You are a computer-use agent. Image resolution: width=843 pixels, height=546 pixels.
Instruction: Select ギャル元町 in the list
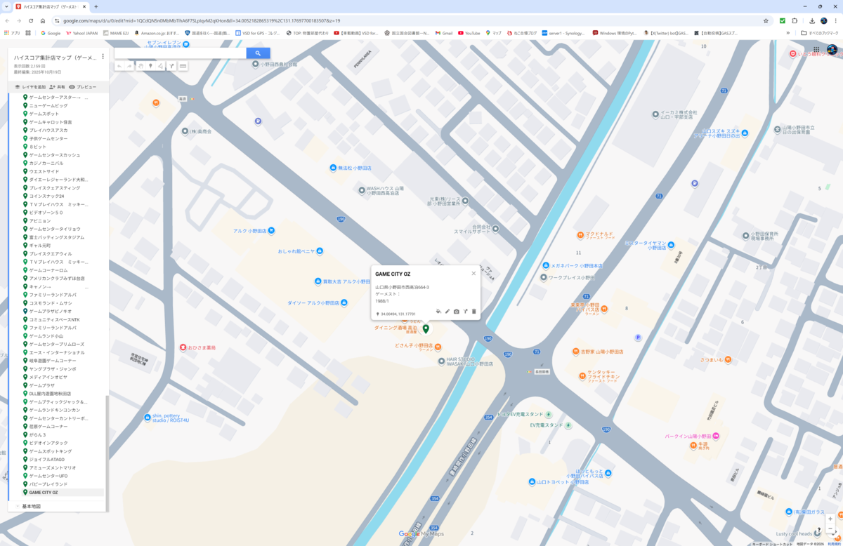pyautogui.click(x=40, y=245)
